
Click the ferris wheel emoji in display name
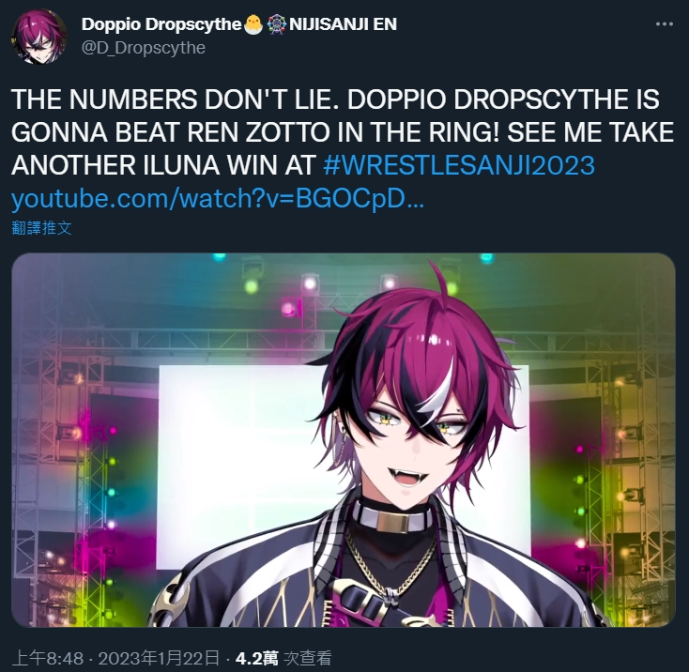[277, 24]
